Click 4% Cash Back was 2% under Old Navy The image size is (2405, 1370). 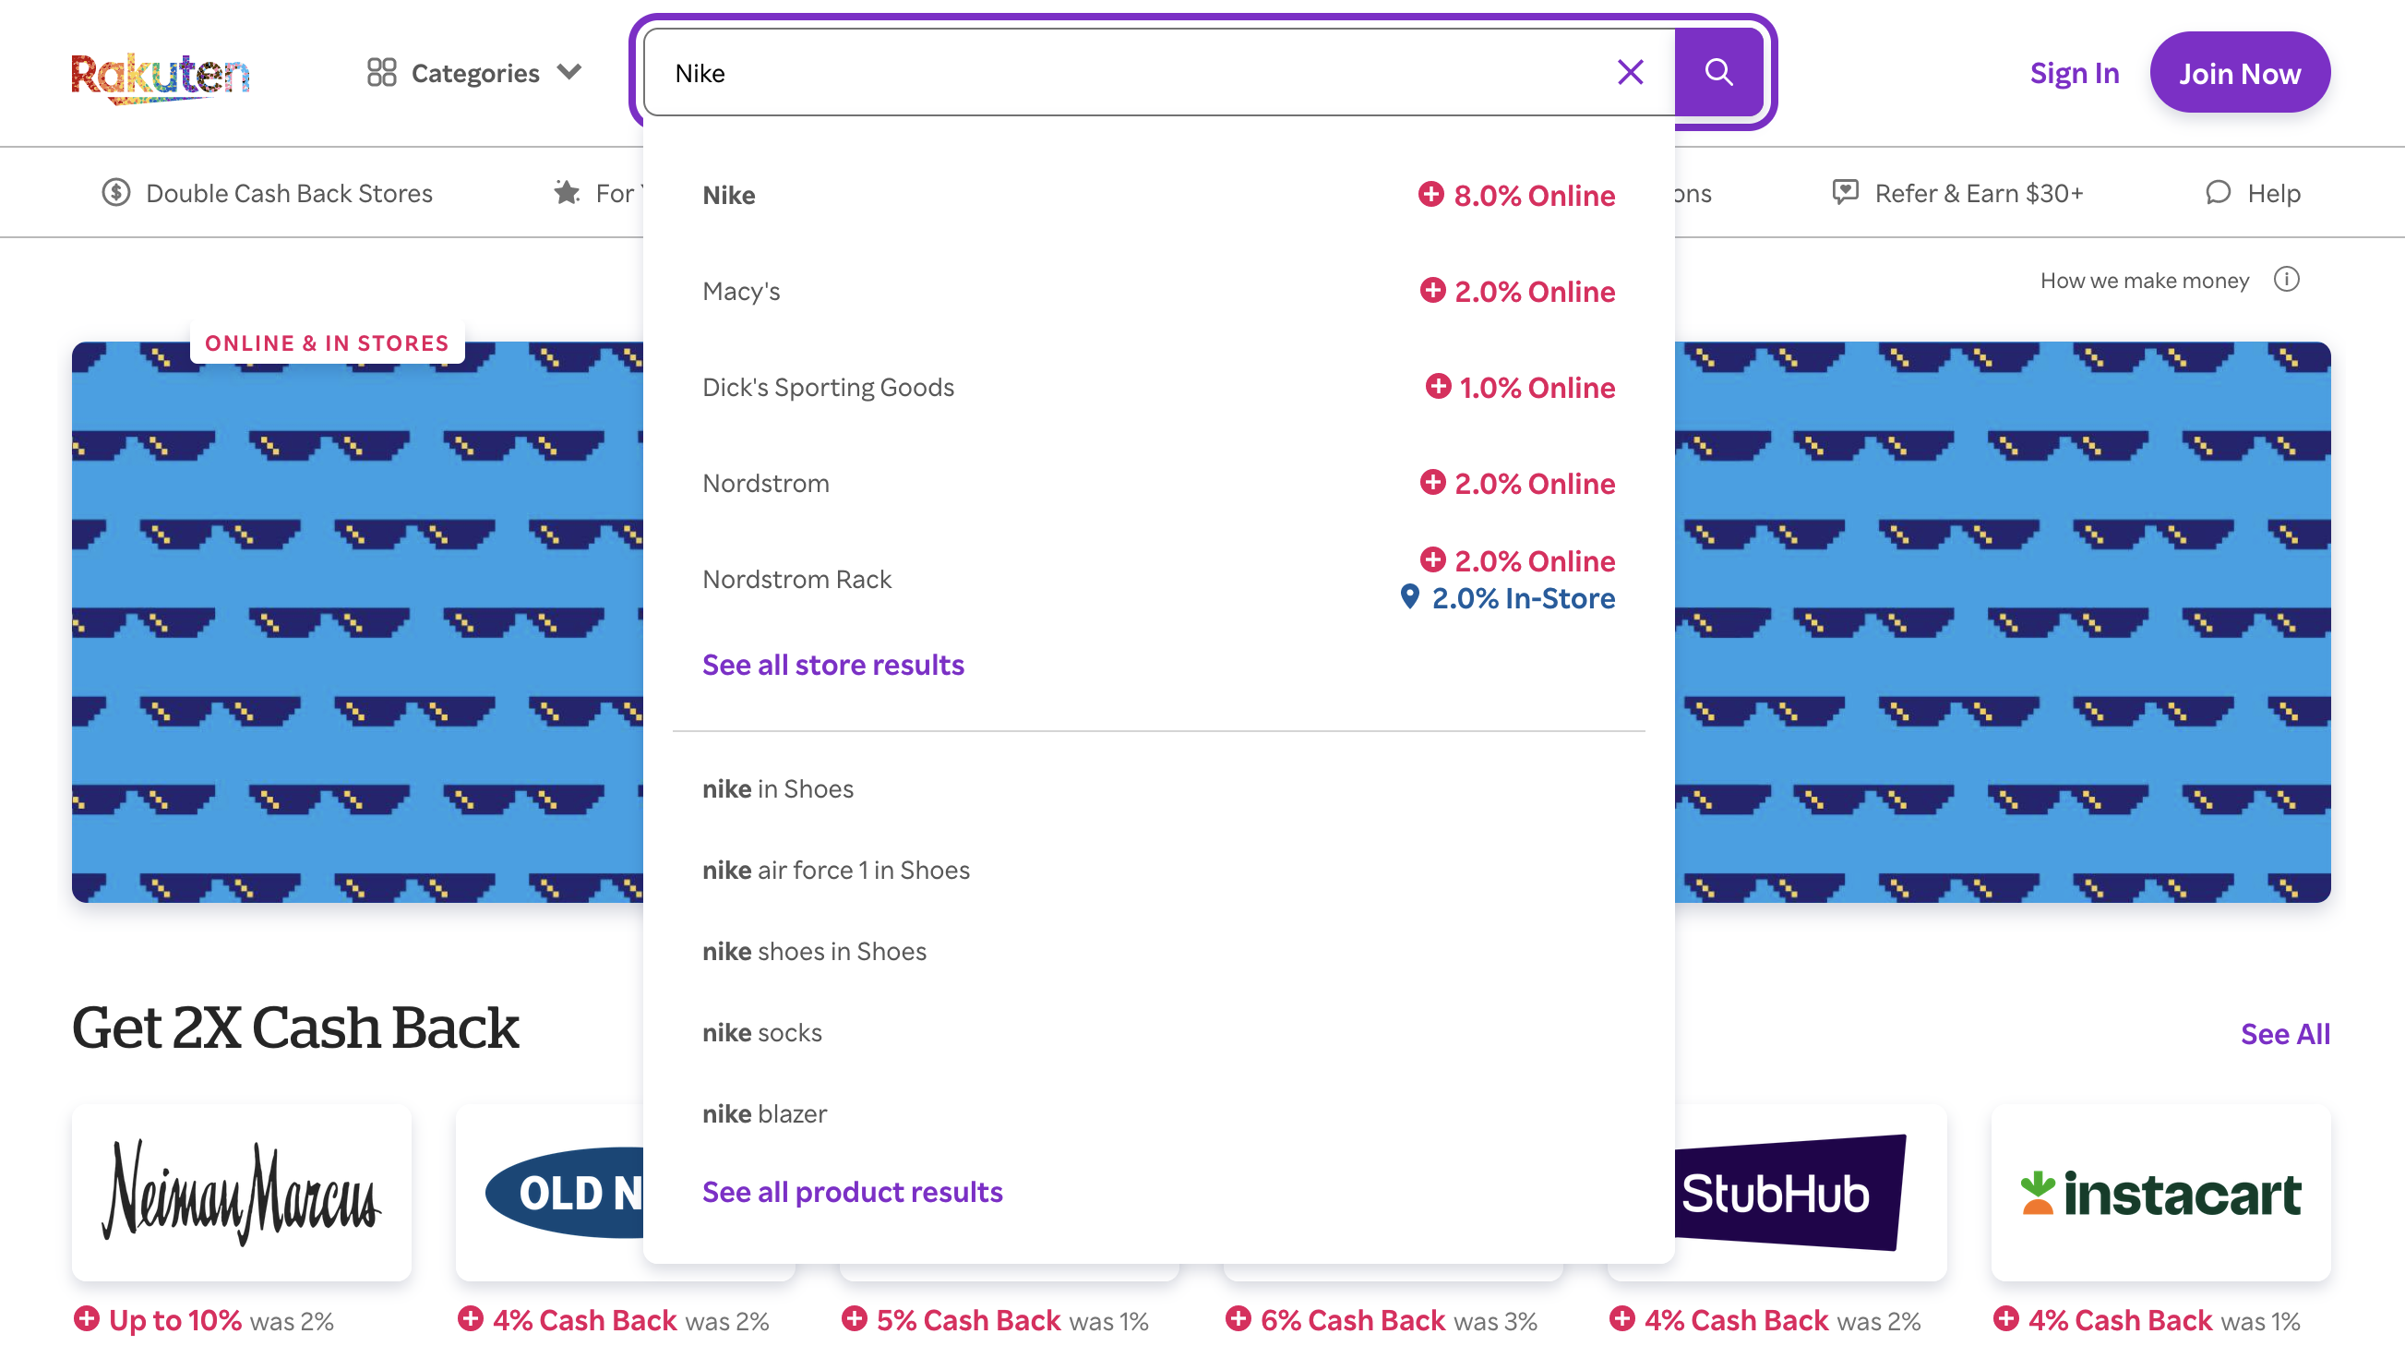pyautogui.click(x=613, y=1320)
